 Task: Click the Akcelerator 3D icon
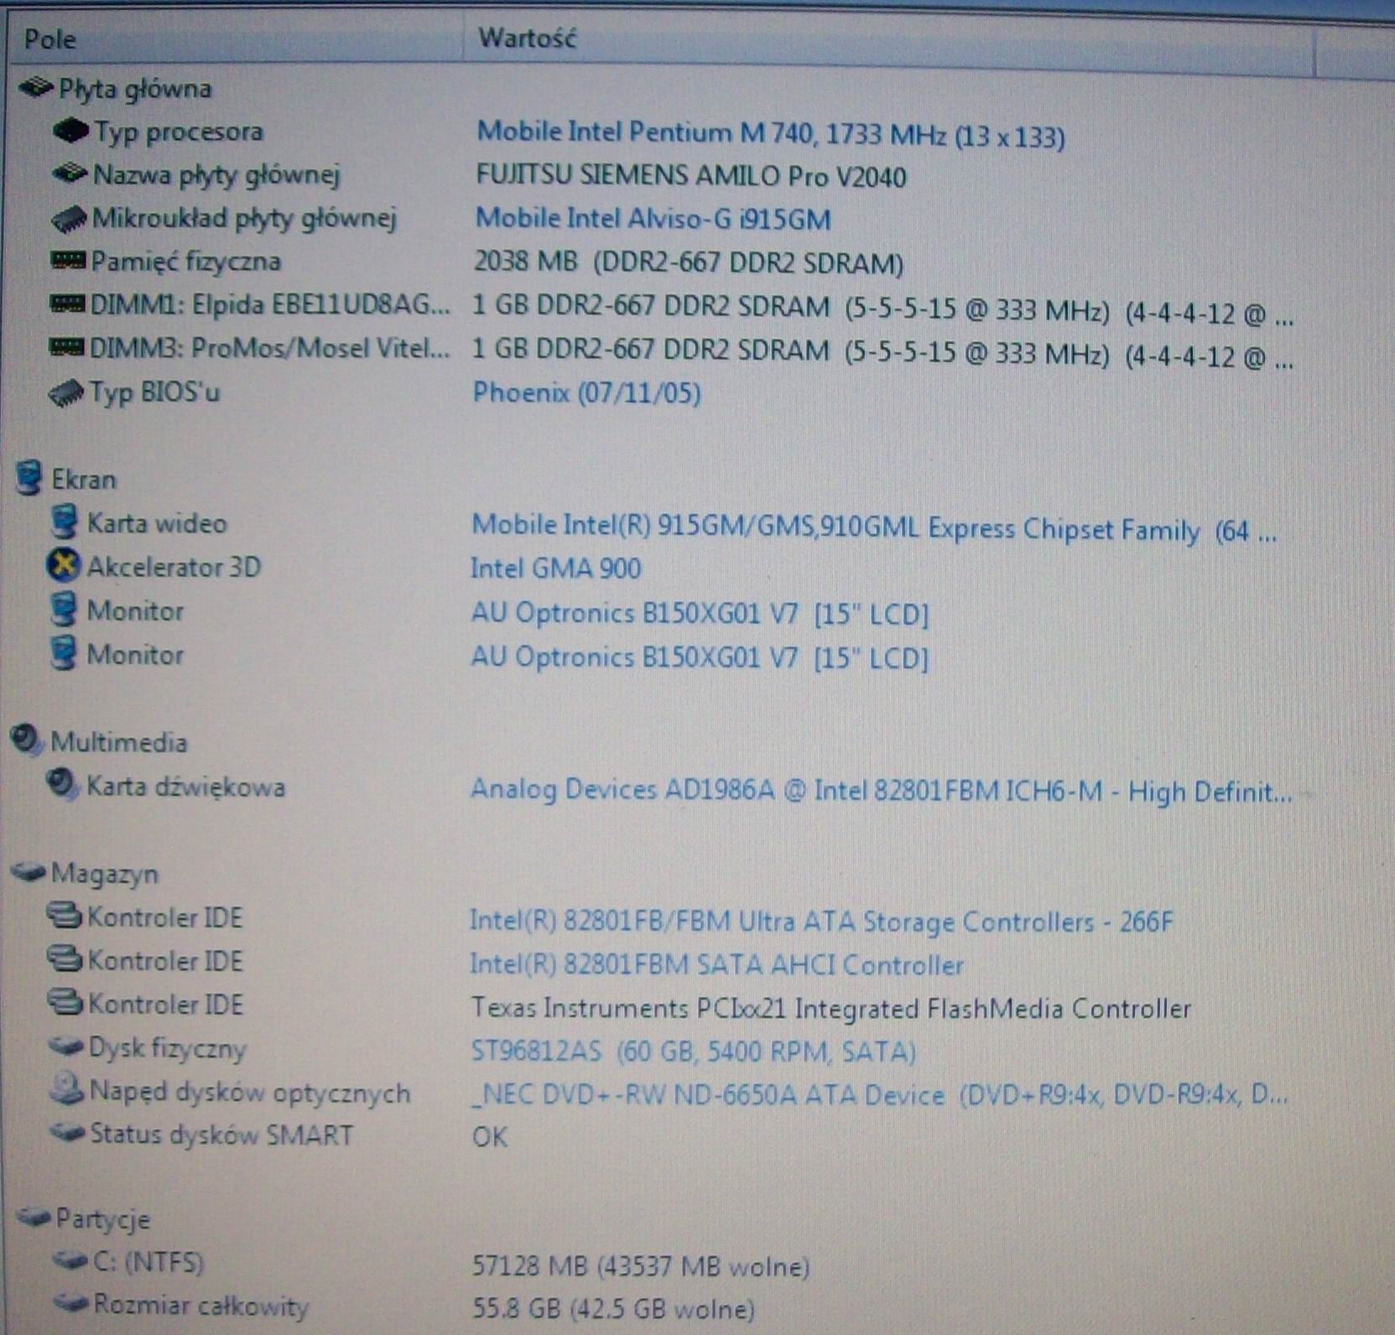pos(63,566)
